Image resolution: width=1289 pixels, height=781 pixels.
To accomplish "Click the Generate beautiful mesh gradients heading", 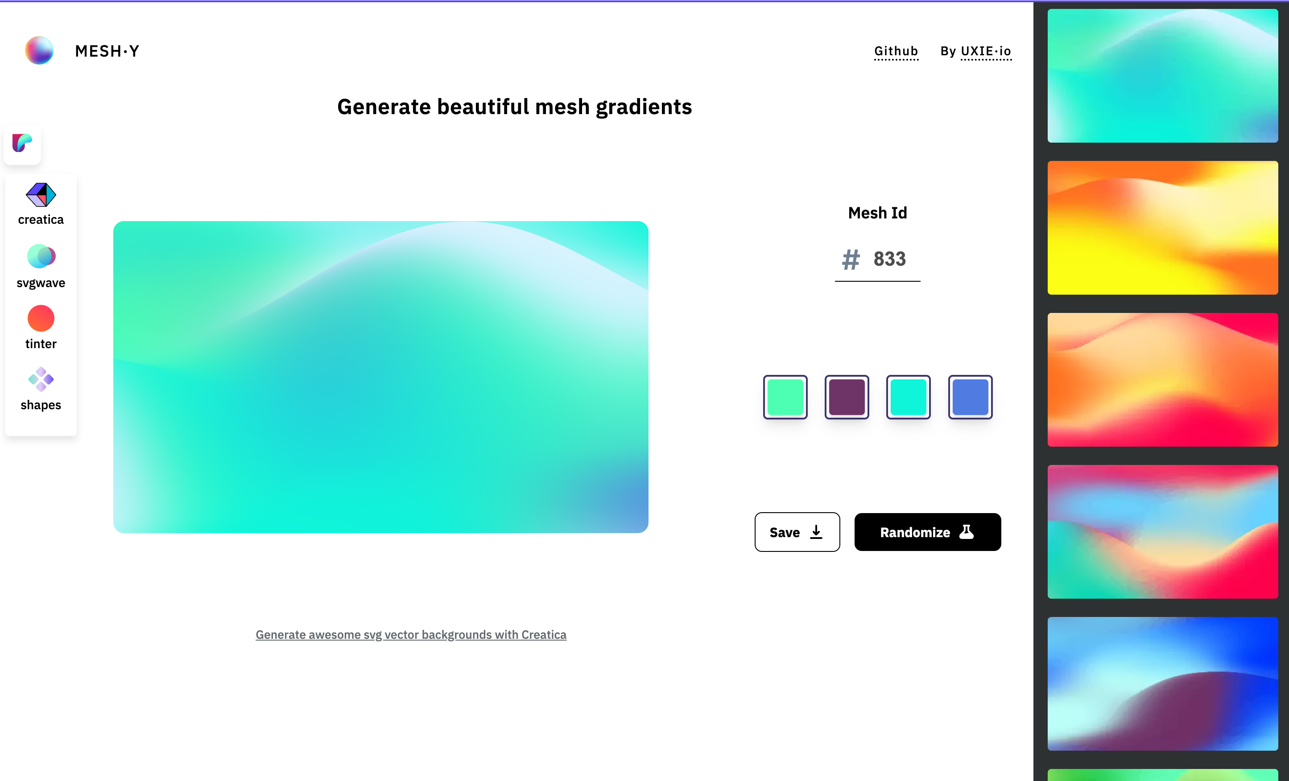I will 515,107.
